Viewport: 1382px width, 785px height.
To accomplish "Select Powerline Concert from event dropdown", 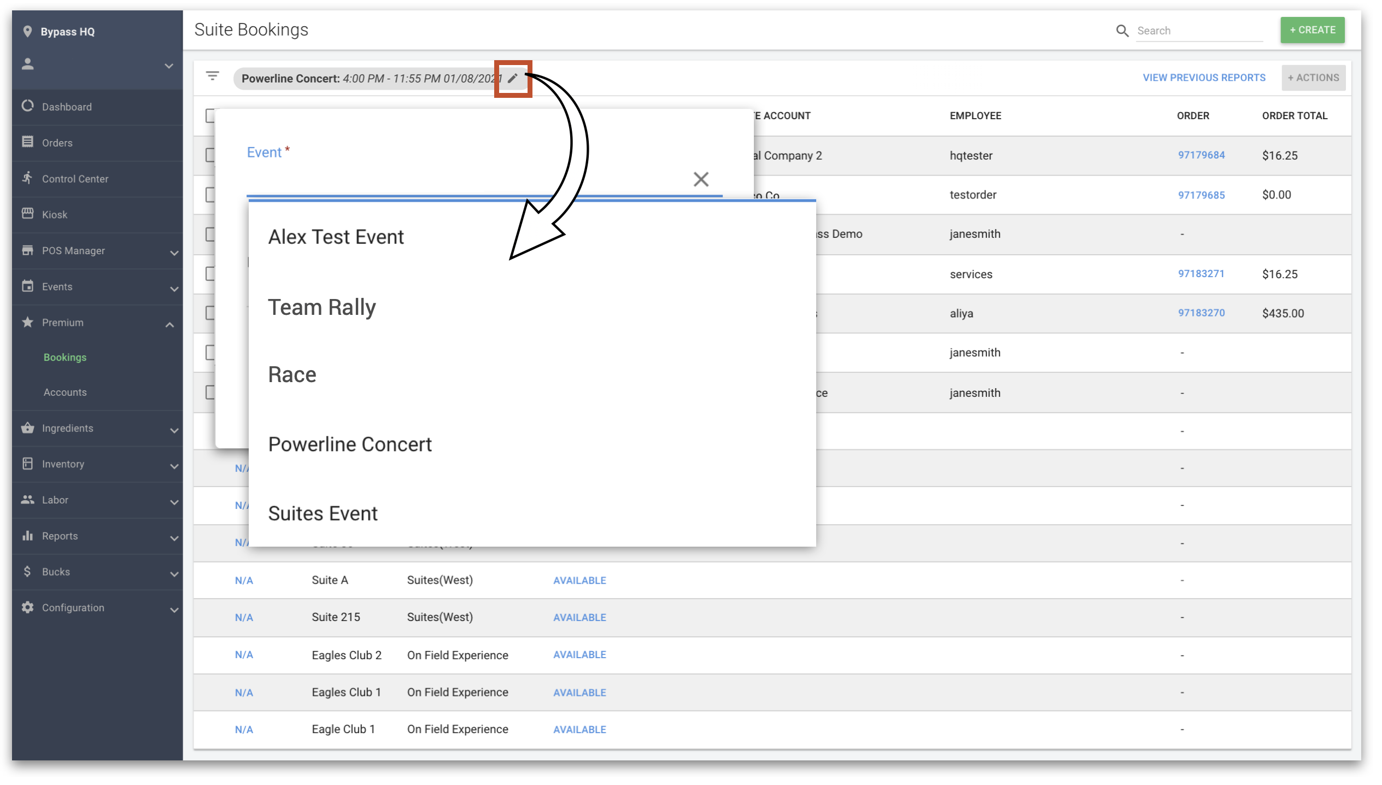I will [350, 443].
